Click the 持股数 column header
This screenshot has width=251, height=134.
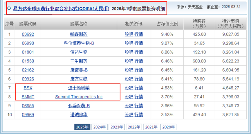(x=199, y=24)
